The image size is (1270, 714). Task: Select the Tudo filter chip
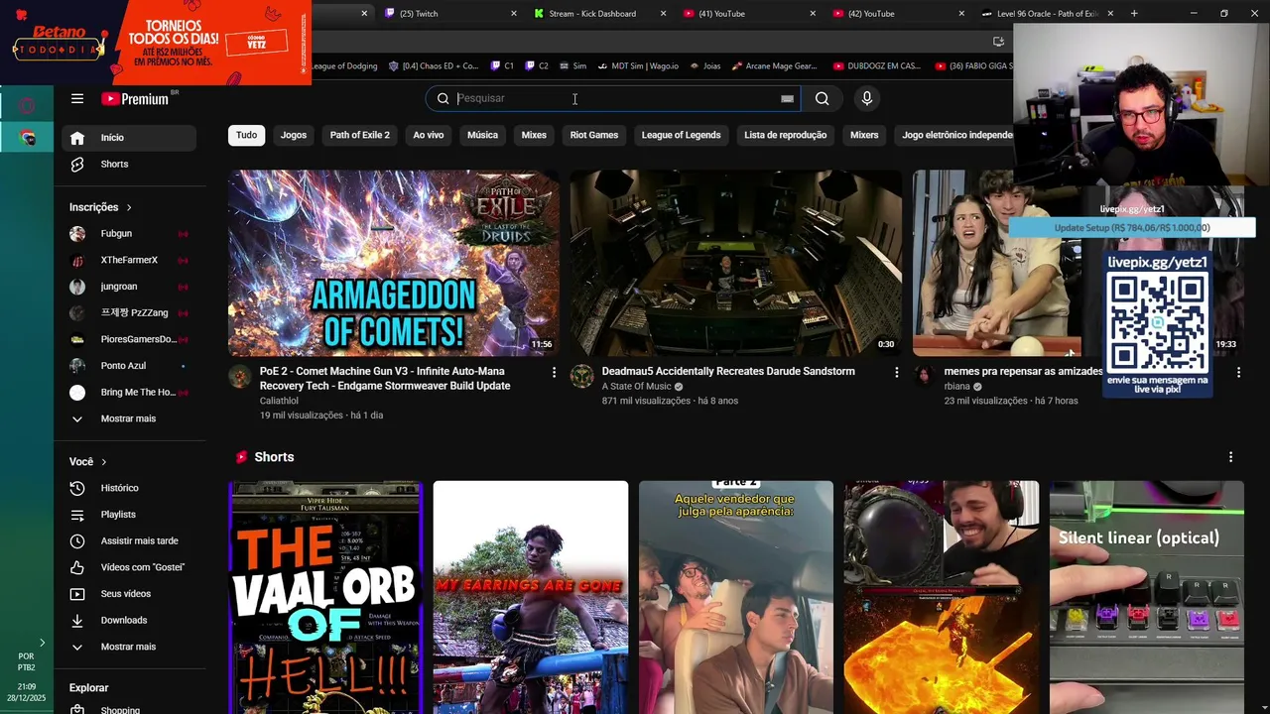[x=246, y=135]
